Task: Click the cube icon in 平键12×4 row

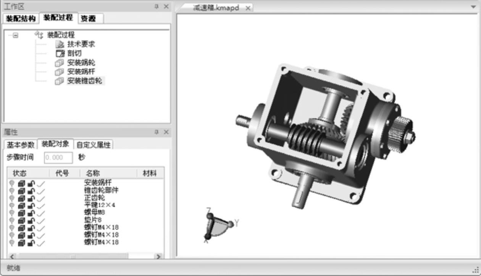Action: pyautogui.click(x=22, y=205)
